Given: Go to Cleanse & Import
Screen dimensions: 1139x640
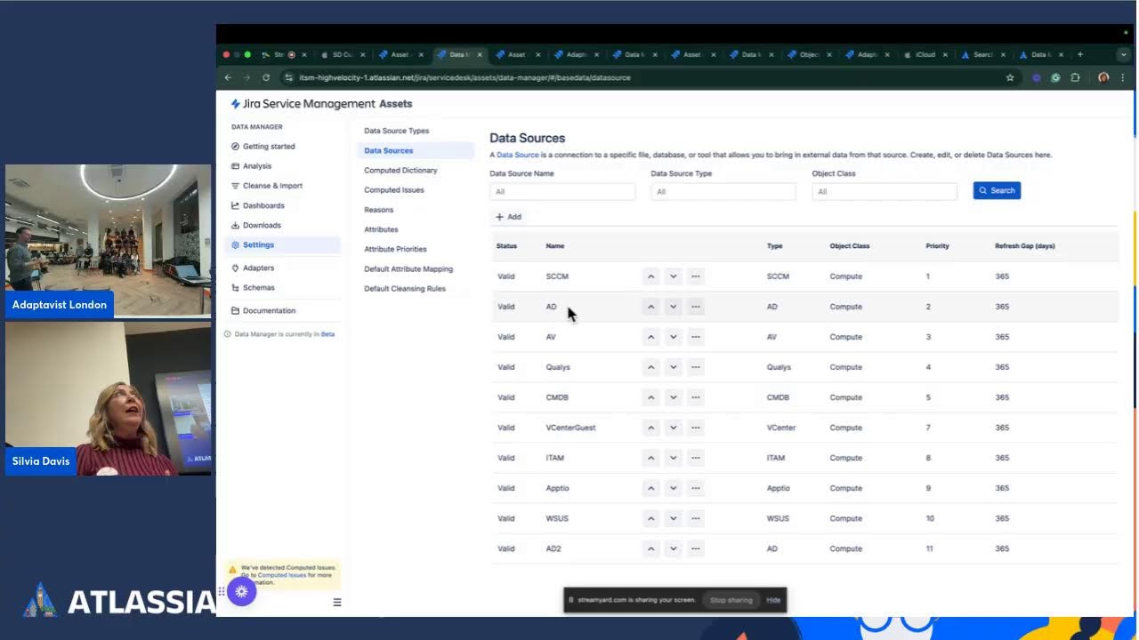Looking at the screenshot, I should click(x=272, y=186).
